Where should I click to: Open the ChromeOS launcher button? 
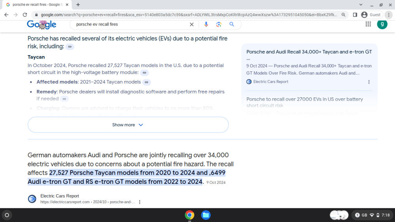7,215
